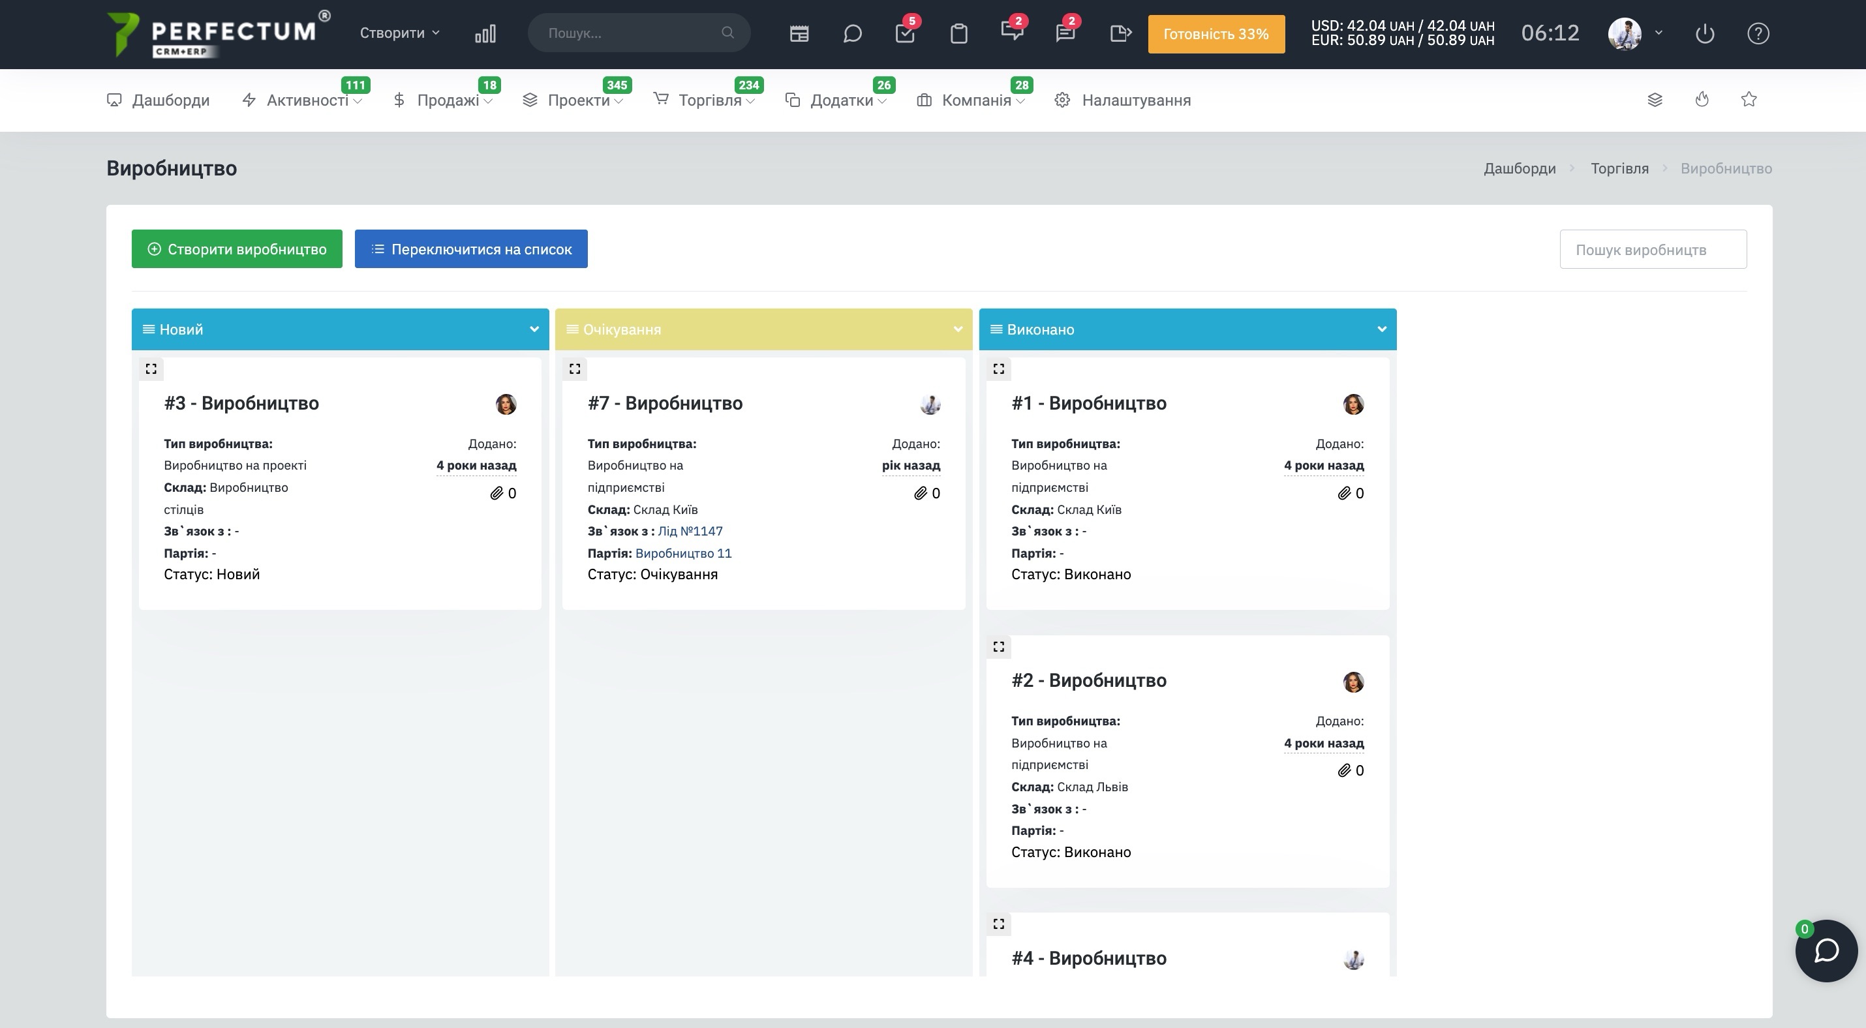
Task: Open the Проекти menu
Action: (x=573, y=100)
